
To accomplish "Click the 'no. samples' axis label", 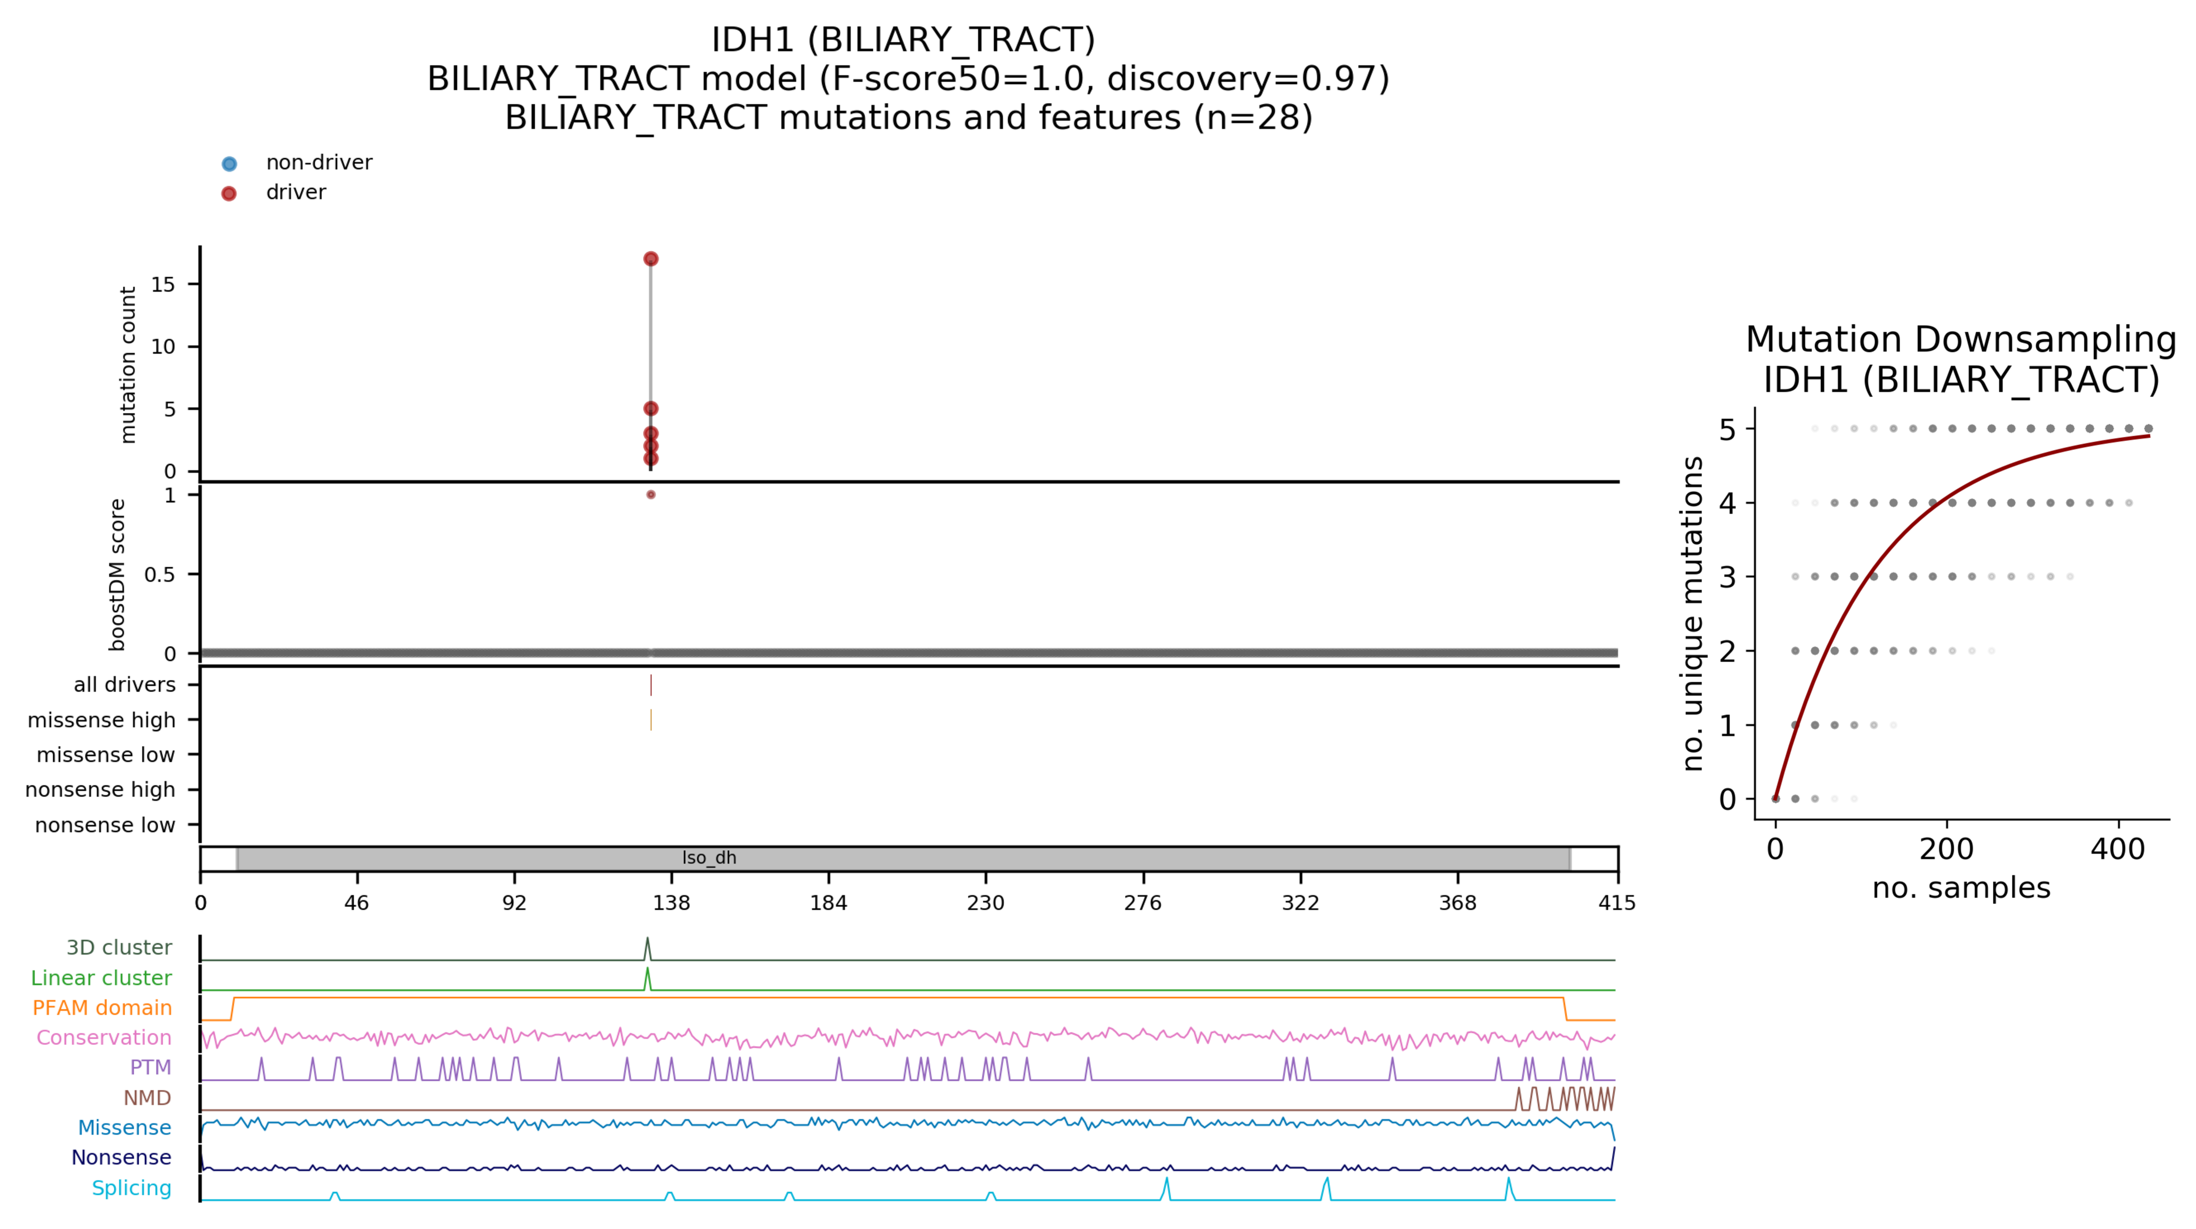I will 1961,888.
